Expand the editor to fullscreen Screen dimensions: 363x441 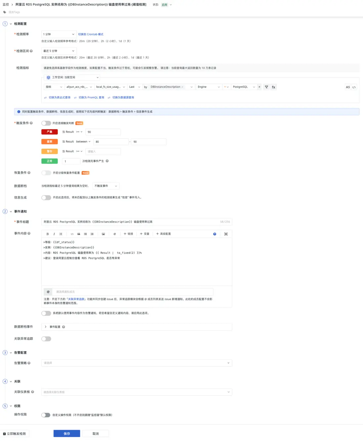[226, 234]
